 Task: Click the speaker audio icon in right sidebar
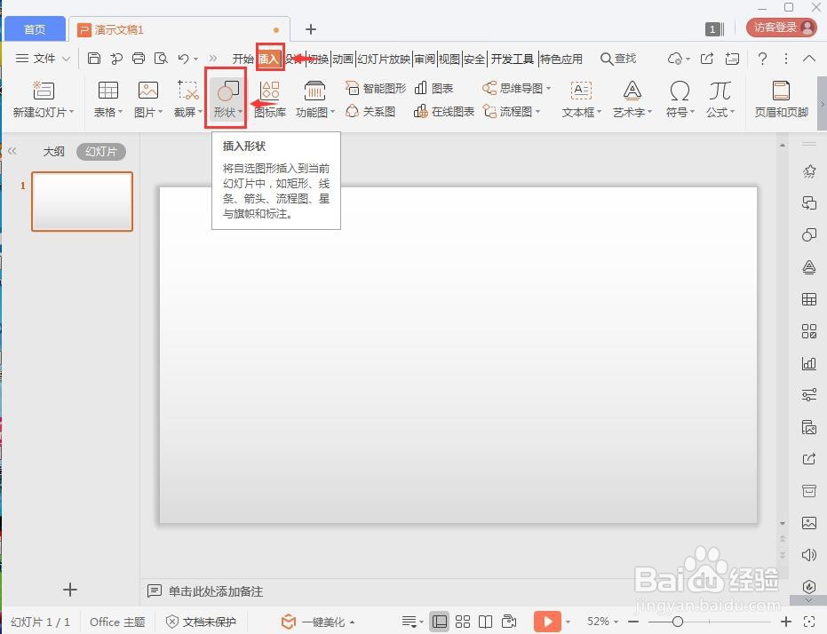(x=809, y=554)
